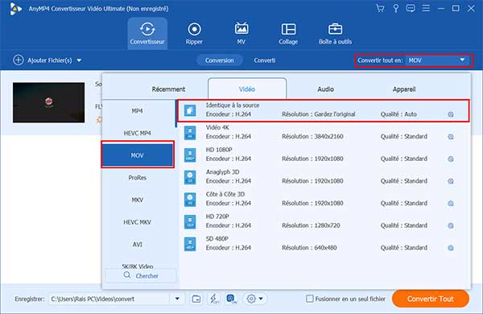
Task: Open the feedback chat icon
Action: pyautogui.click(x=411, y=8)
